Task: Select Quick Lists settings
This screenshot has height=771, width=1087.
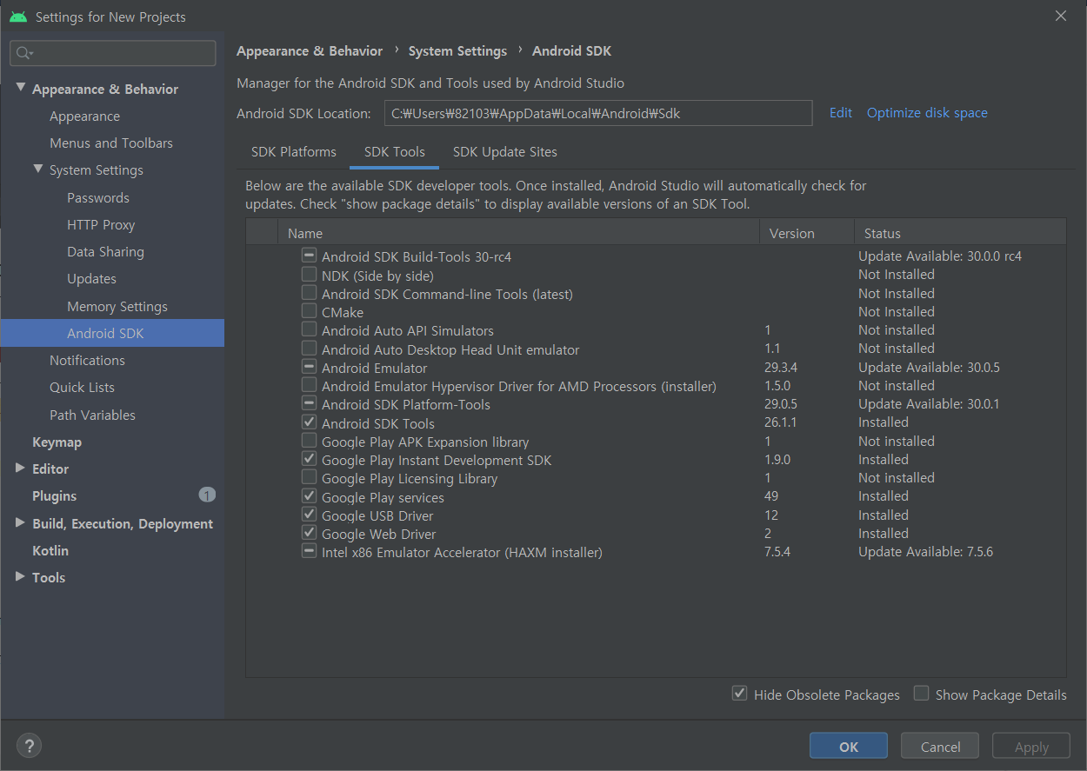Action: 82,388
